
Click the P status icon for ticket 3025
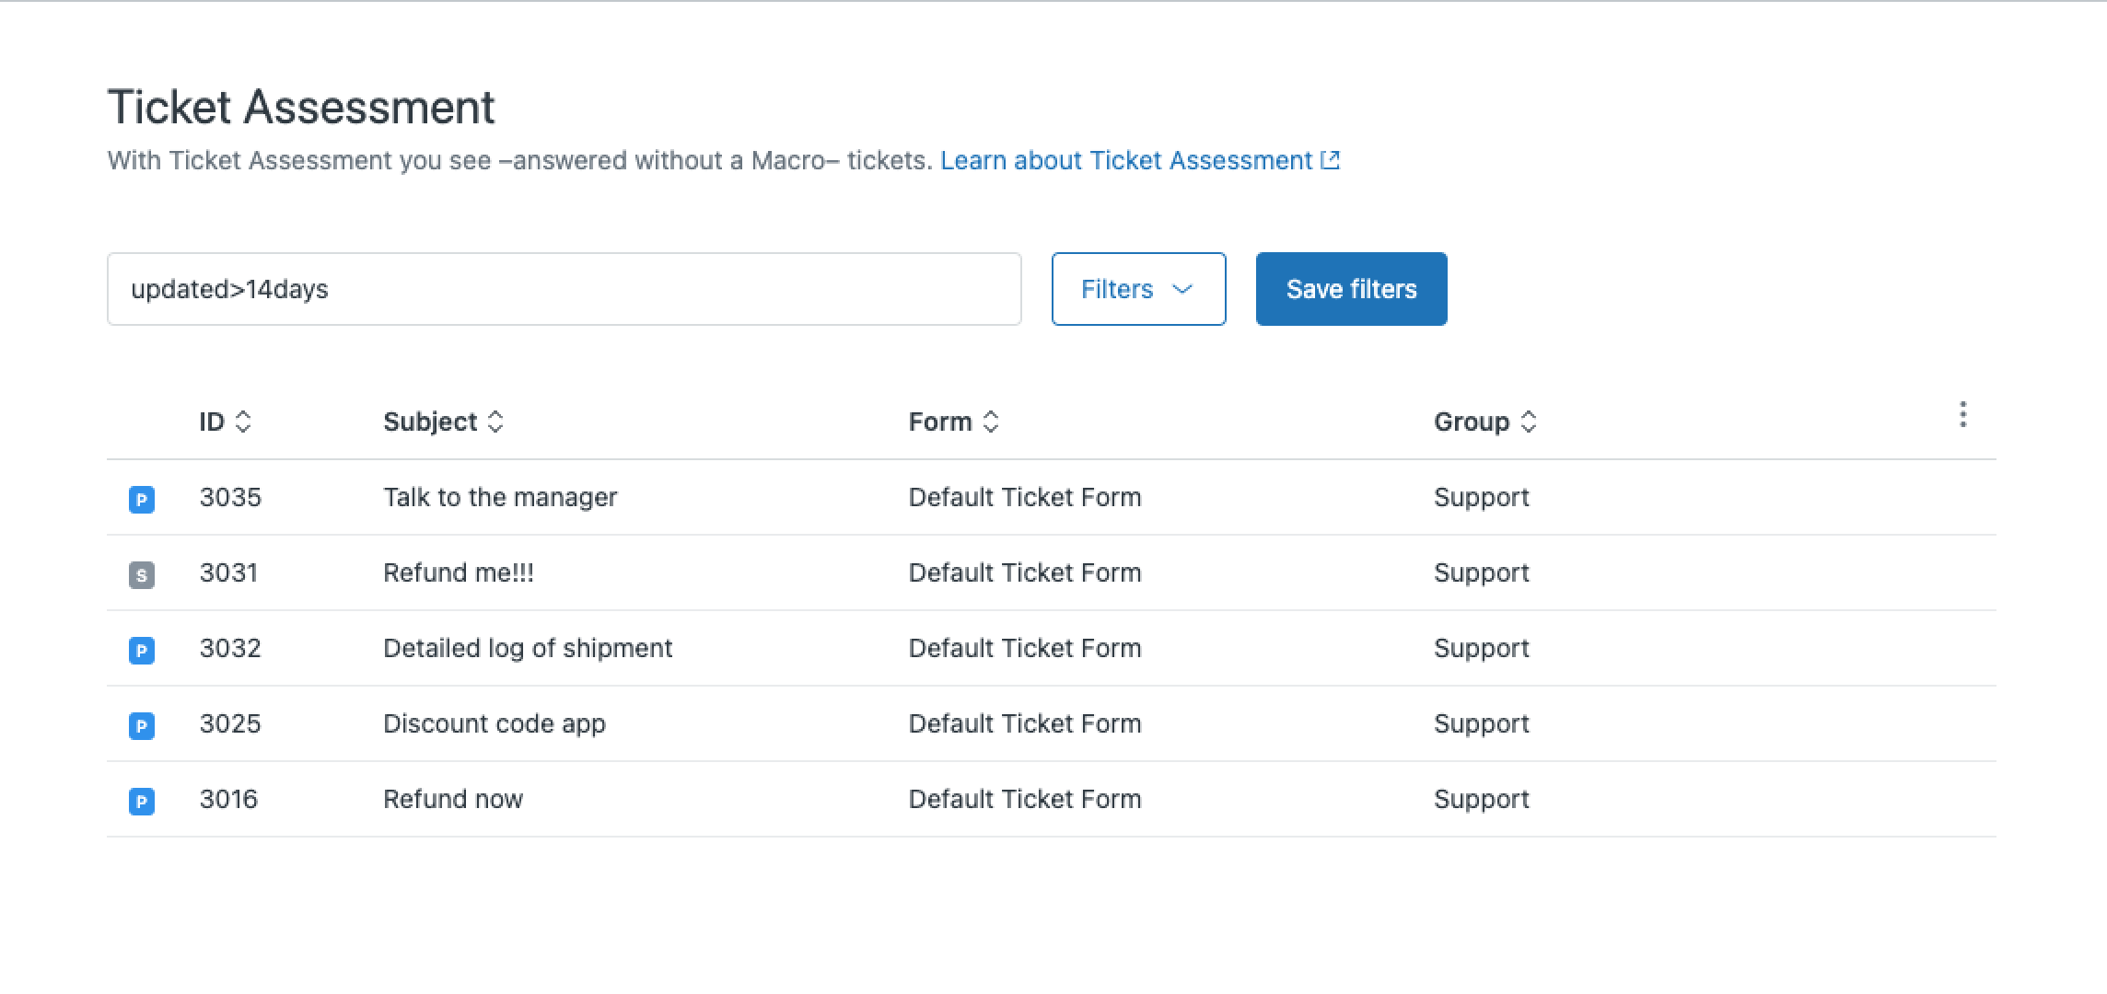pos(141,725)
